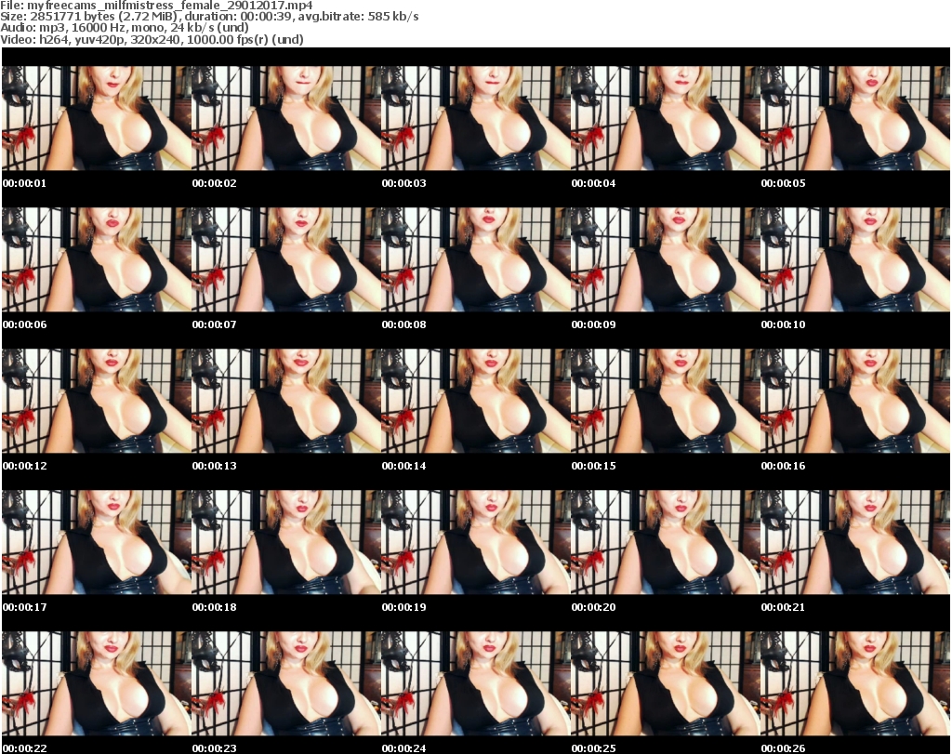Click the timestamp label text '00:00:05'
952x754 pixels.
[x=783, y=183]
